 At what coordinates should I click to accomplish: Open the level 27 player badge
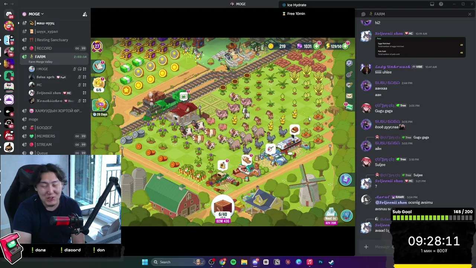(97, 47)
